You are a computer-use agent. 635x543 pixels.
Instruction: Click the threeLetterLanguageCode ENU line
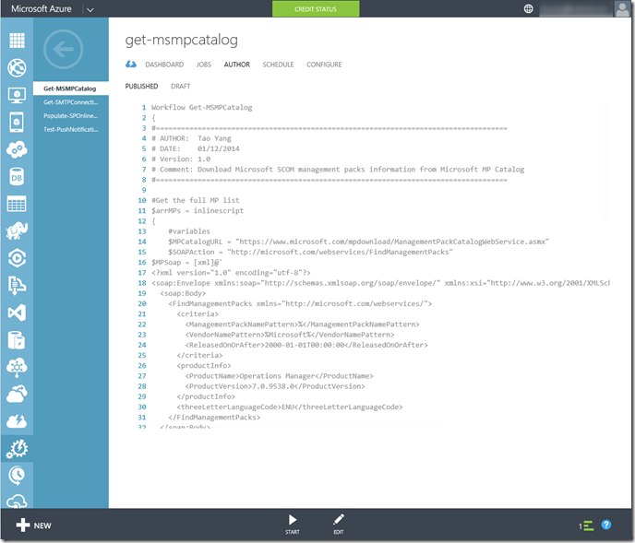click(x=290, y=407)
